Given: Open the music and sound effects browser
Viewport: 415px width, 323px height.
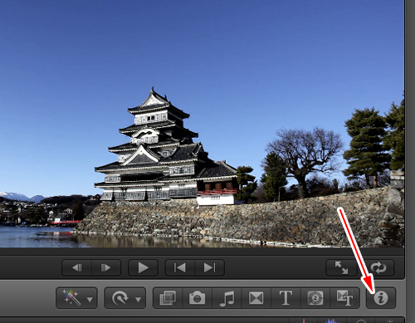Looking at the screenshot, I should pyautogui.click(x=227, y=298).
